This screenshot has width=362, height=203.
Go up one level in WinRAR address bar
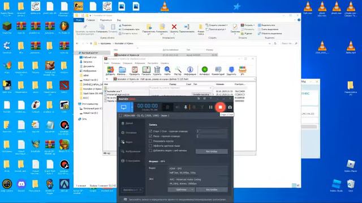point(107,79)
